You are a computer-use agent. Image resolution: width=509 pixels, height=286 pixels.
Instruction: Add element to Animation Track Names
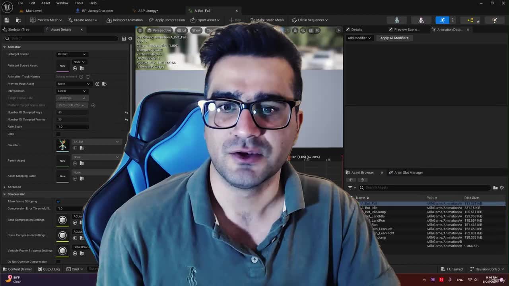coord(81,77)
